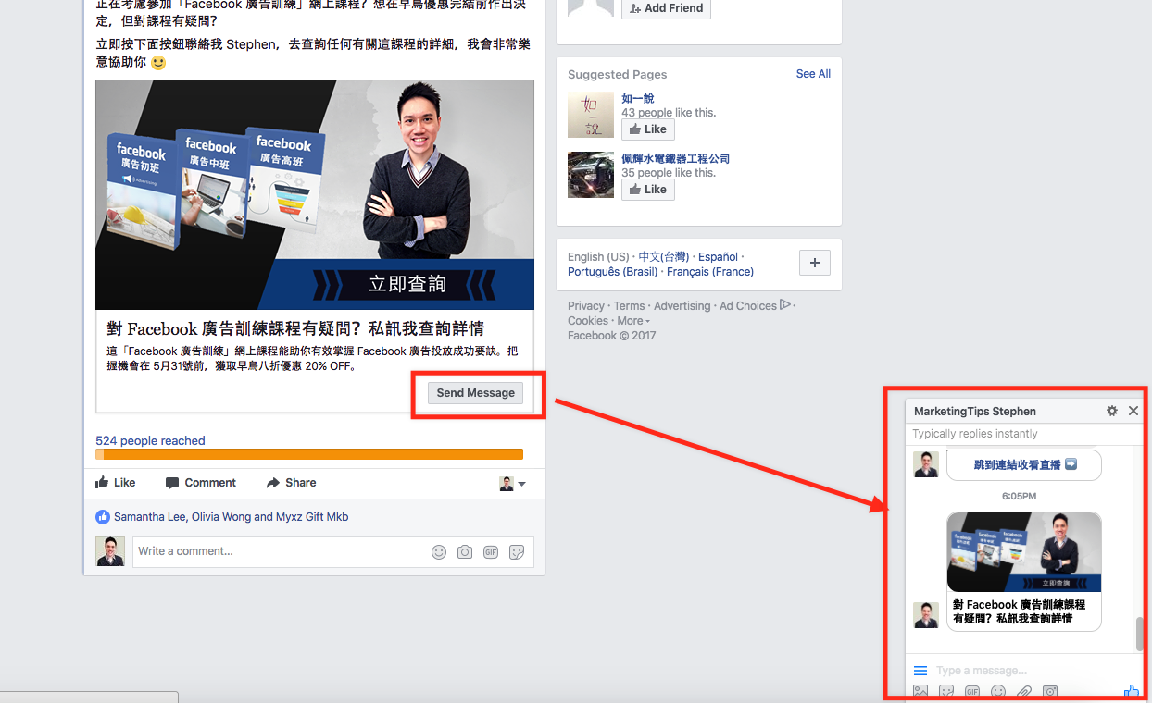Open the Privacy footer link
Viewport: 1152px width, 703px height.
[586, 306]
